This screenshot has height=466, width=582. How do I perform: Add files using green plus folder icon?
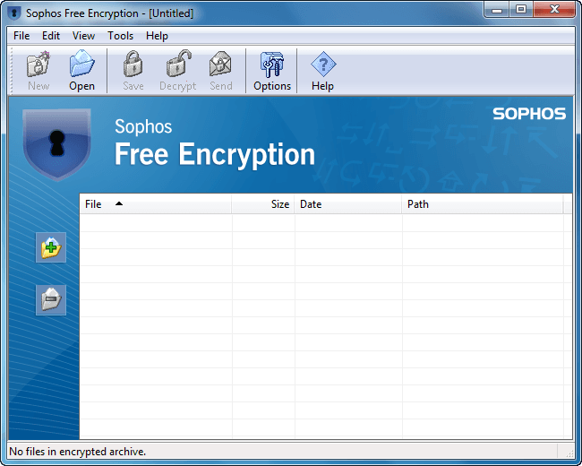click(x=51, y=247)
